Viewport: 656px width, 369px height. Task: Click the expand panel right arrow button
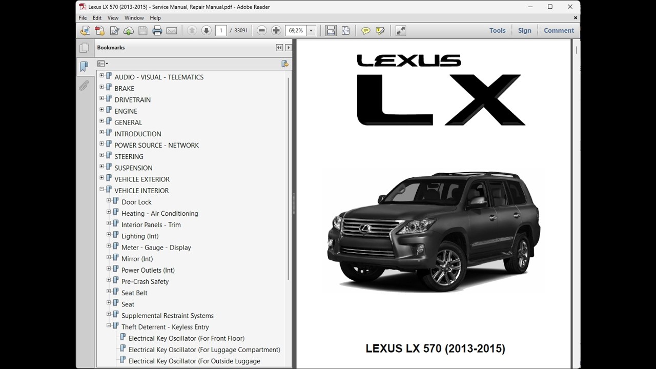coord(288,48)
